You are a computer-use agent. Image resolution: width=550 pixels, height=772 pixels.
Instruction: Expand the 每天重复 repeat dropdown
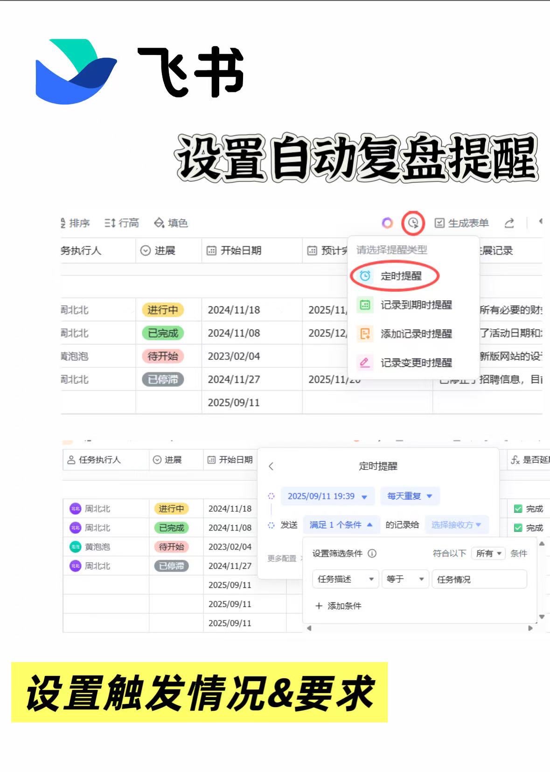click(410, 496)
